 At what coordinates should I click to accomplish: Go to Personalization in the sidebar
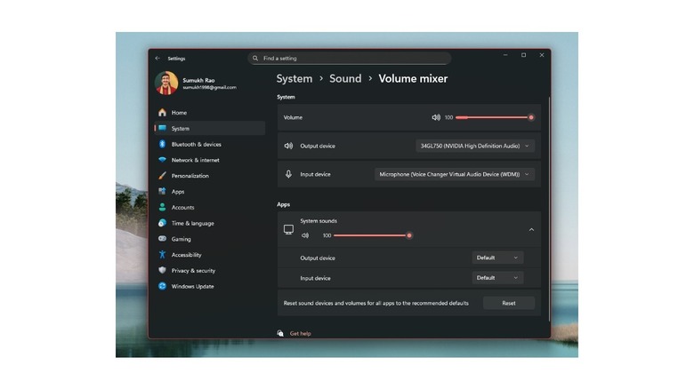(x=190, y=176)
